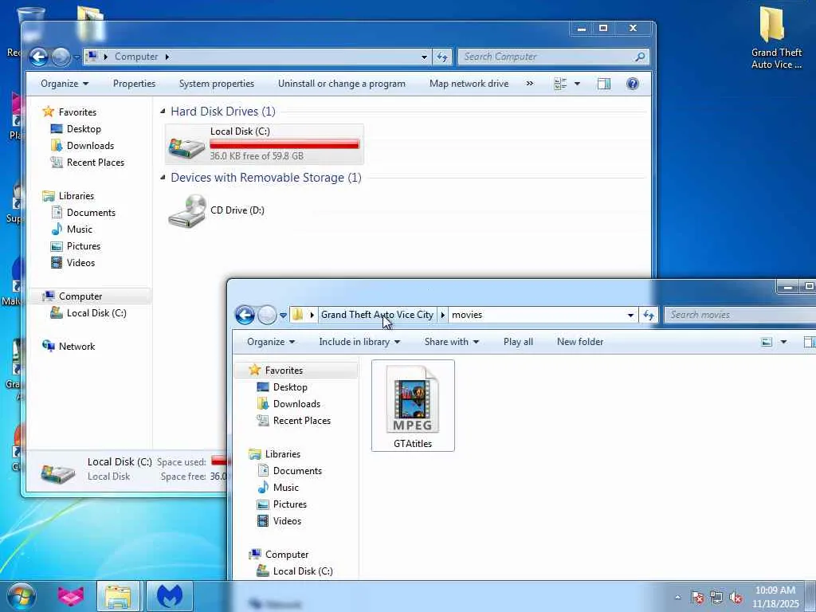Click refresh button in Computer window address bar
The image size is (816, 612).
click(441, 57)
